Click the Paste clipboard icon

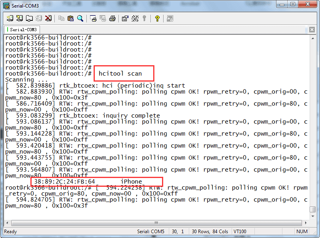[71, 18]
